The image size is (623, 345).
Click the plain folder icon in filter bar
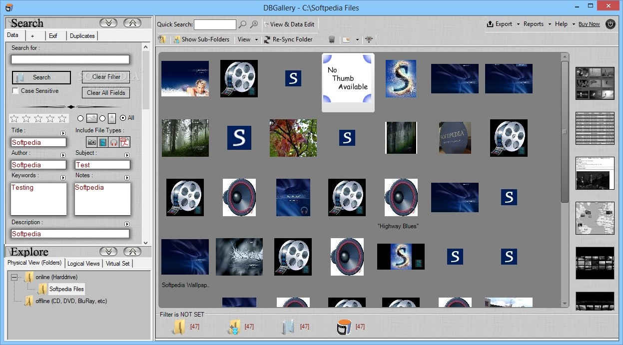pos(179,327)
